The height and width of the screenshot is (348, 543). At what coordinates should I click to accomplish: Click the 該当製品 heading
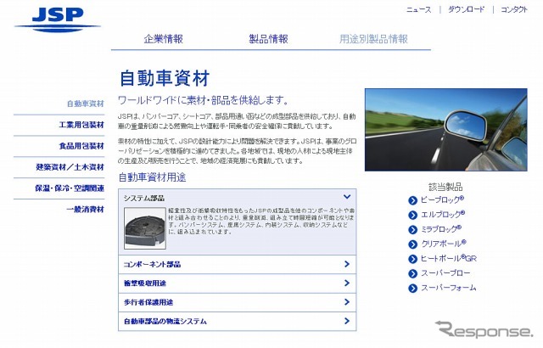pyautogui.click(x=445, y=187)
